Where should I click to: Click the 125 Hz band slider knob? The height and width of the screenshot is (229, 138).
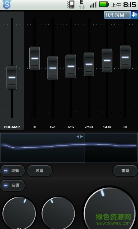[71, 66]
